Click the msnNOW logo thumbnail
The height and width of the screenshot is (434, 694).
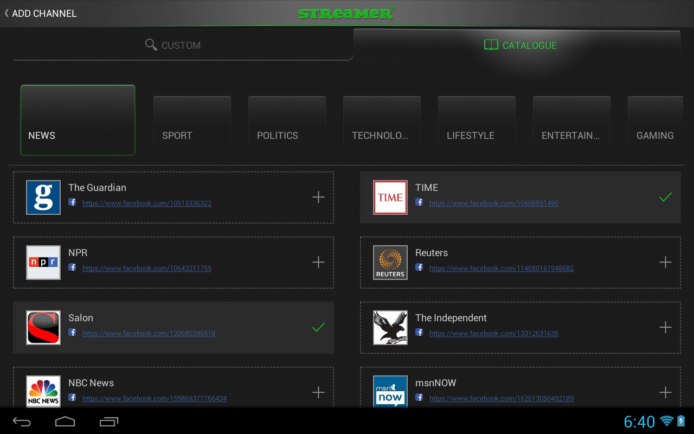pyautogui.click(x=390, y=391)
